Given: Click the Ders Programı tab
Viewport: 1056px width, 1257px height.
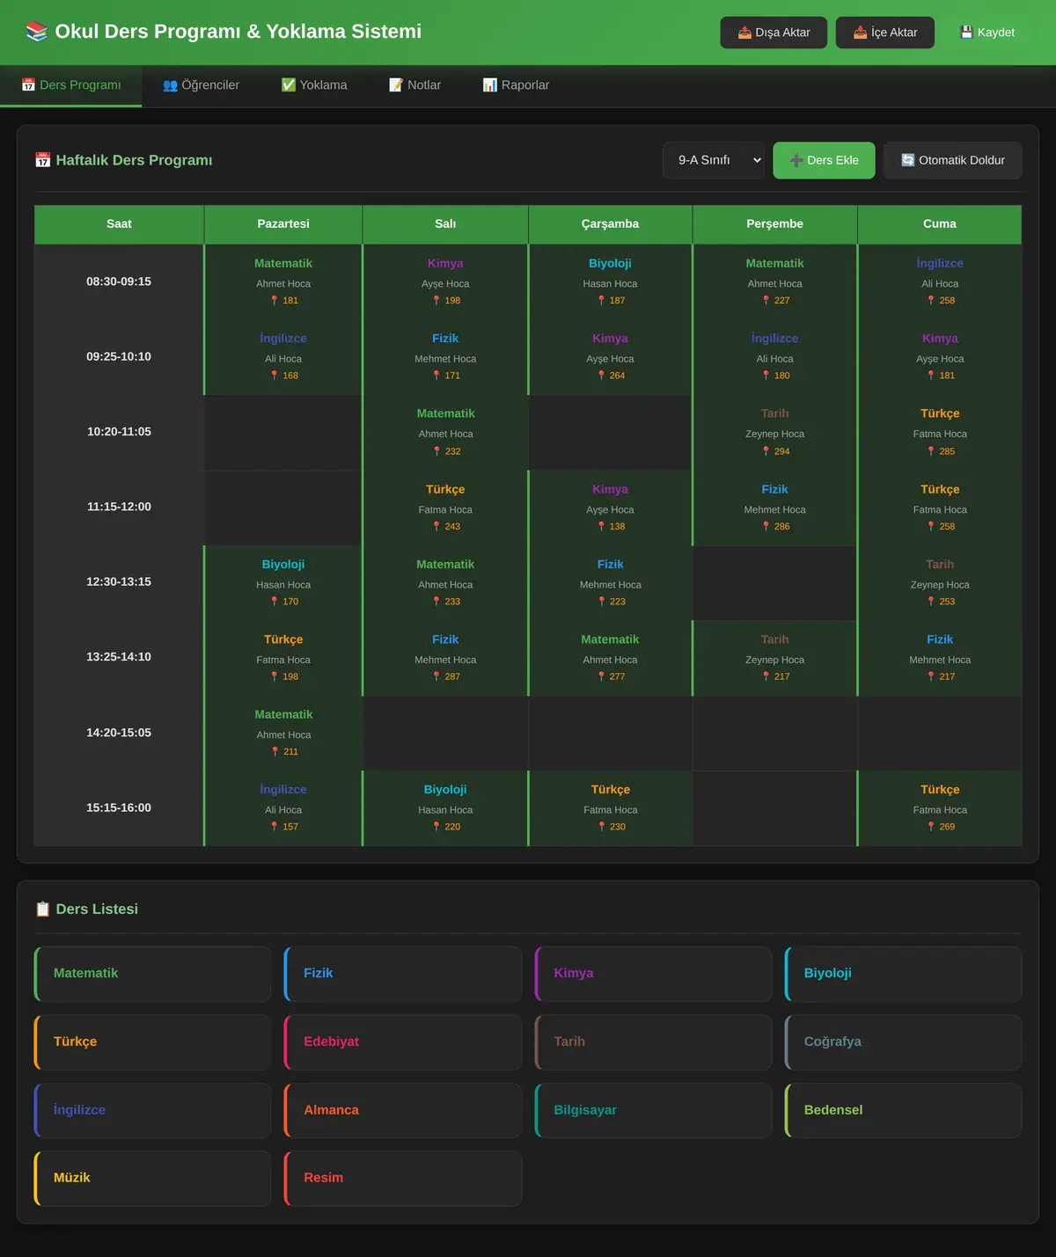Looking at the screenshot, I should 71,85.
